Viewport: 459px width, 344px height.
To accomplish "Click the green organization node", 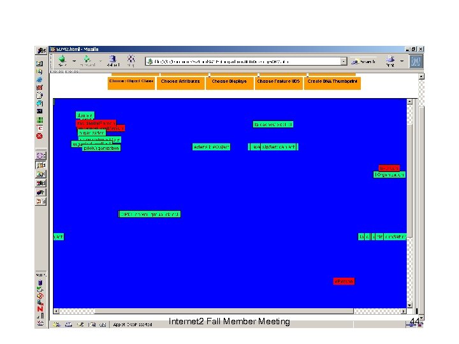I will (x=92, y=133).
